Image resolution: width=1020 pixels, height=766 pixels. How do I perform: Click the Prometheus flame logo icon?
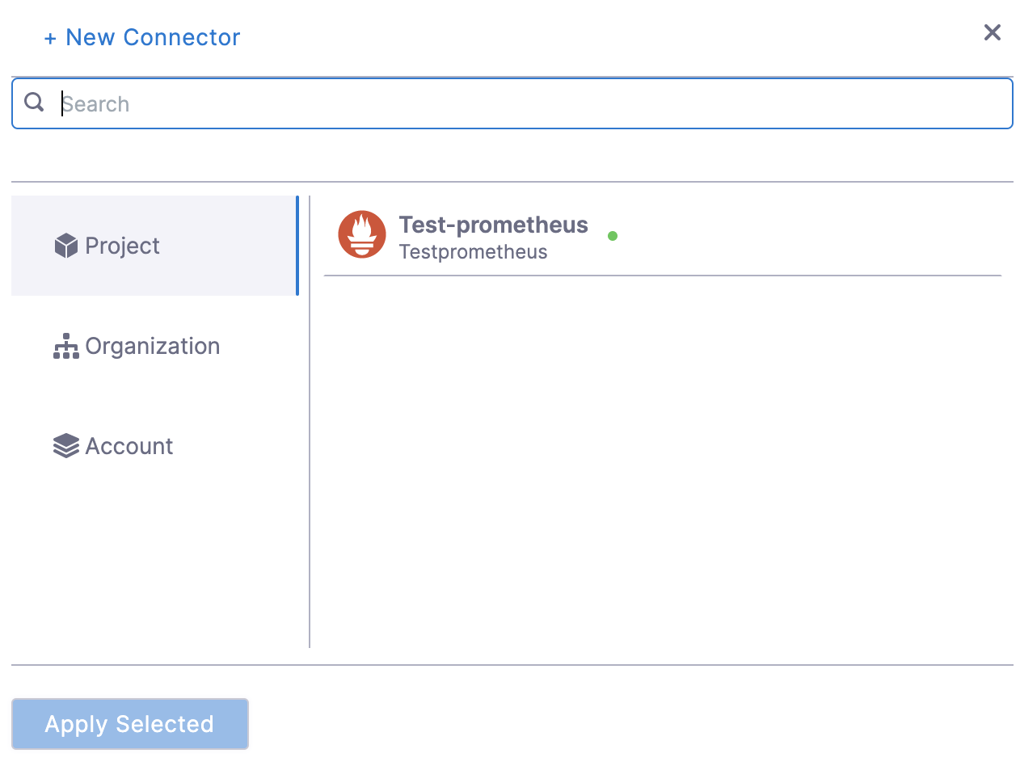click(x=361, y=234)
